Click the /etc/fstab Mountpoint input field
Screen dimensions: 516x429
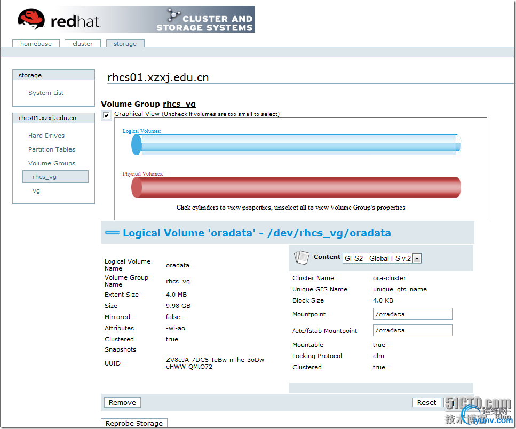click(412, 330)
